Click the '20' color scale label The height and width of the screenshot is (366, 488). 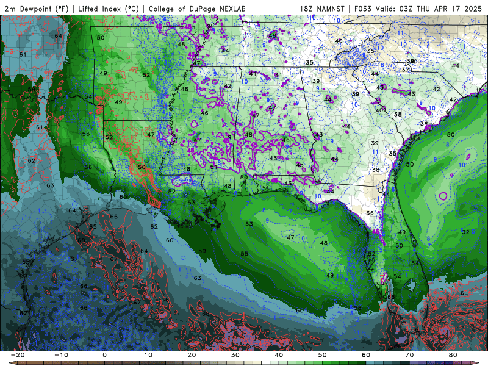[192, 355]
